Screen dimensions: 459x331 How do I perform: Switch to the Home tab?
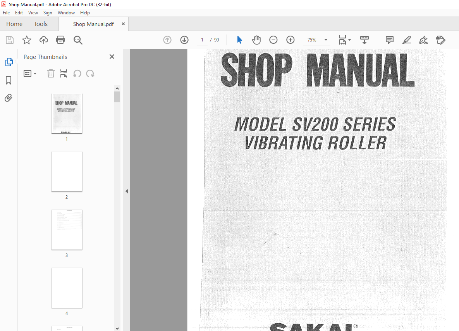click(14, 24)
